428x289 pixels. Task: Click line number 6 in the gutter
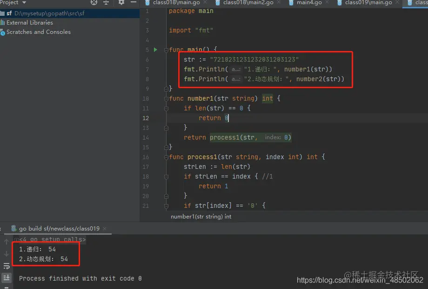(x=147, y=59)
